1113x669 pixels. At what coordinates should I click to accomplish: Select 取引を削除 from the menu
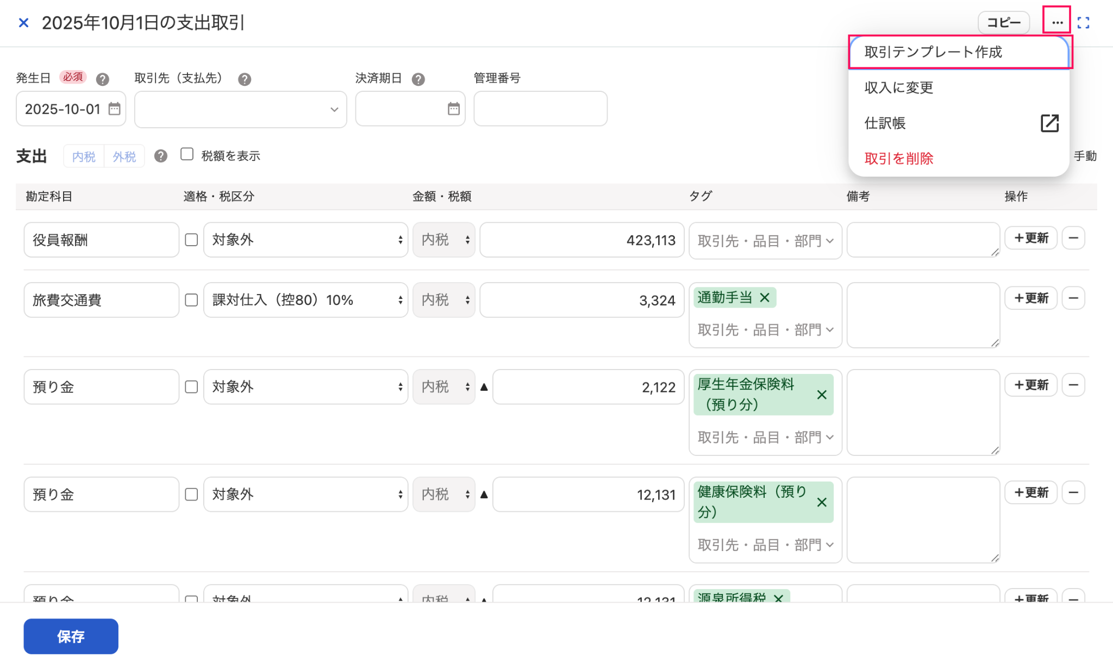click(x=960, y=159)
